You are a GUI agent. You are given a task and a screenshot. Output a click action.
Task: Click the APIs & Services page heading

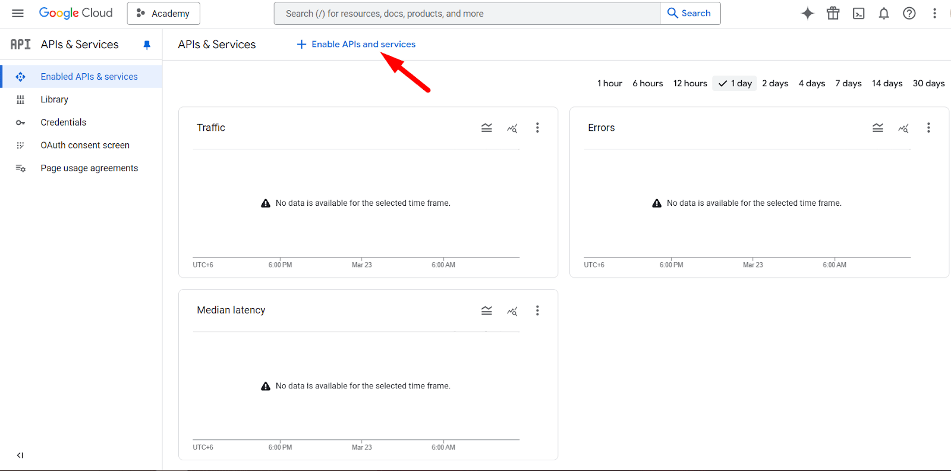click(217, 45)
